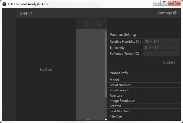Click the save floppy disk icon
Screen dimensions: 183x123
click(x=85, y=23)
